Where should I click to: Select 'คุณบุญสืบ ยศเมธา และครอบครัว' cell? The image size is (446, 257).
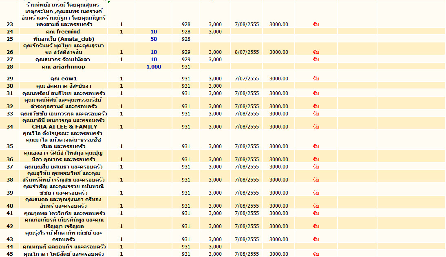[x=63, y=167]
